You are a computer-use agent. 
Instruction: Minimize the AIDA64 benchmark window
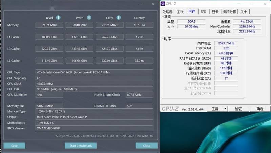point(140,4)
